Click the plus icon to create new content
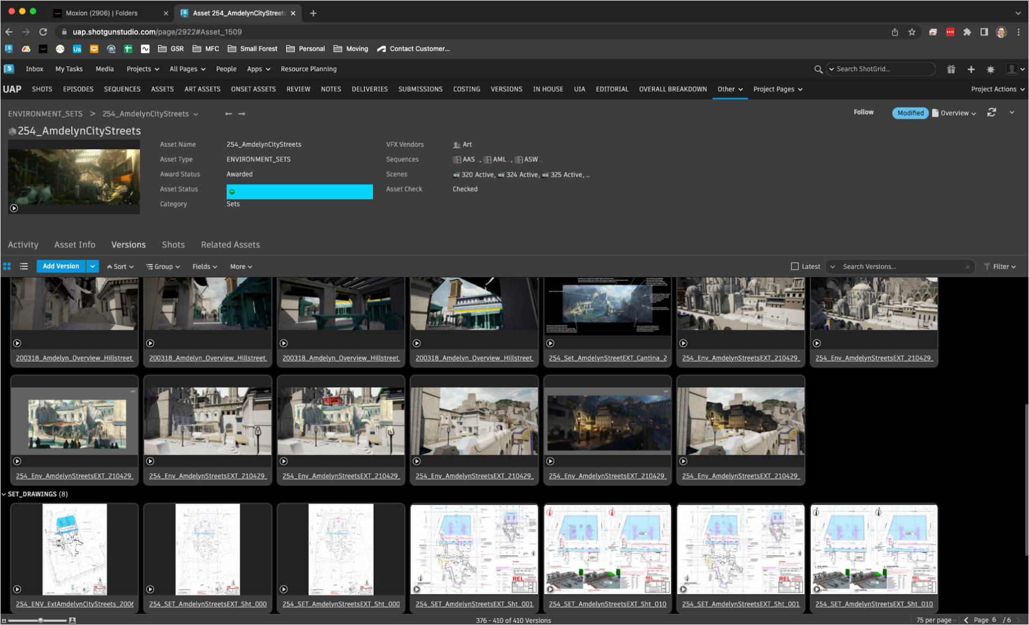This screenshot has height=625, width=1029. coord(971,69)
